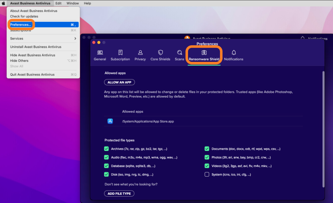333x203 pixels.
Task: Open the Scans magnifier icon
Action: [179, 52]
